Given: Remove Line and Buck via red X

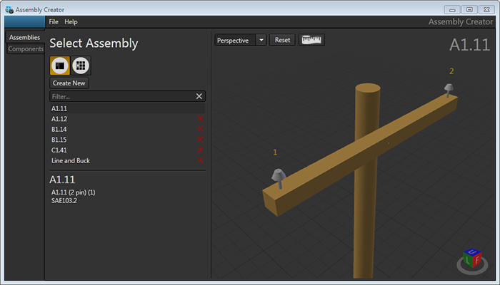Looking at the screenshot, I should [200, 161].
